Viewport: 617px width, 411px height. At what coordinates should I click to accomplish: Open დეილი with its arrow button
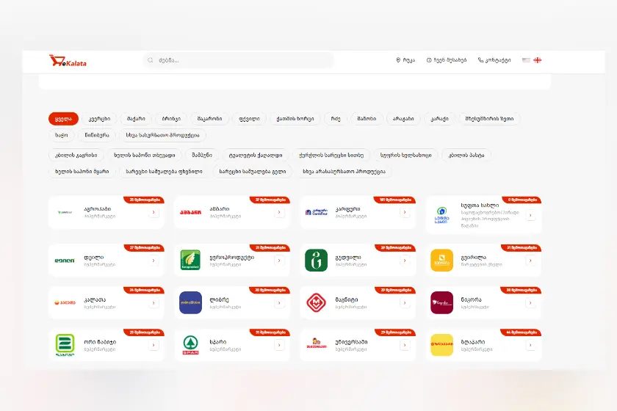(154, 261)
